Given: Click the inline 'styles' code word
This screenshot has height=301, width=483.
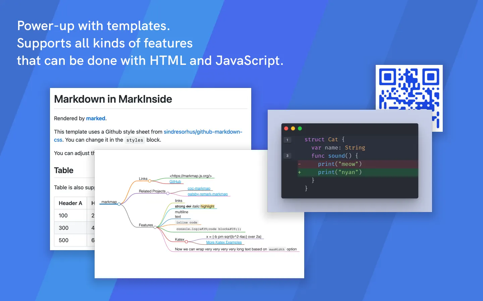Looking at the screenshot, I should (x=135, y=140).
